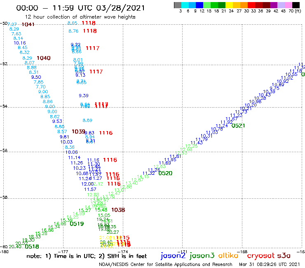Click the 'NOAA/NESDIS Center for Satellite Applications and Research' credit
Viewport: 305px width, 268px height.
166,264
